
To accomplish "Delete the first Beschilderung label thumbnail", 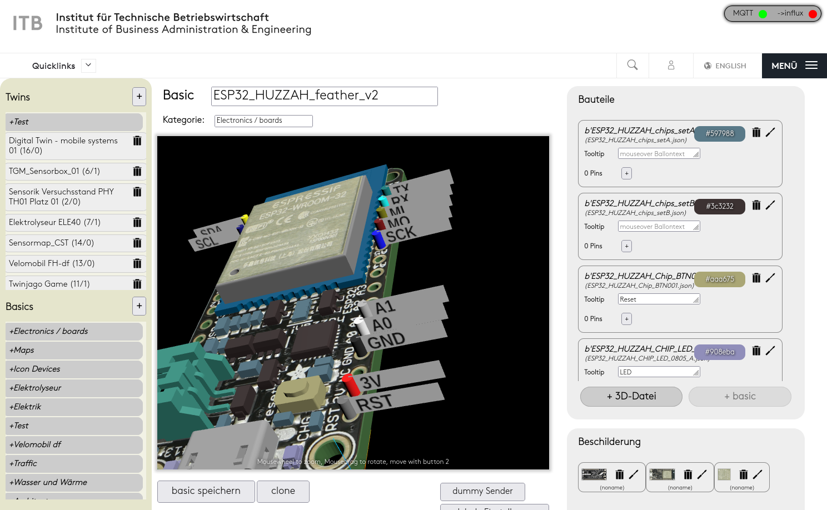I will click(x=620, y=474).
